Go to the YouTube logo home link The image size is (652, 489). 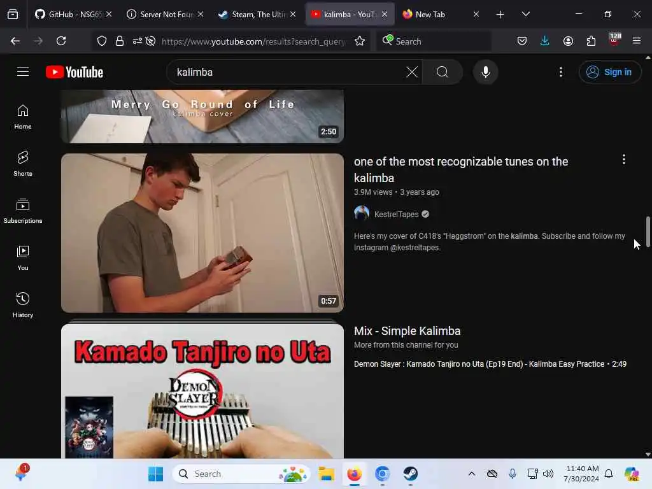click(x=74, y=72)
